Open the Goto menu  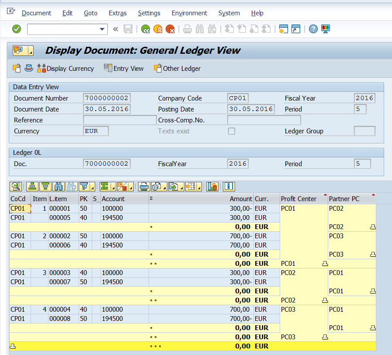[90, 13]
